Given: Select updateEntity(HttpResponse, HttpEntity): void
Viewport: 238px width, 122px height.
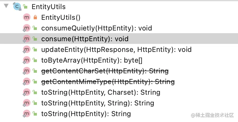Looking at the screenshot, I should tap(116, 50).
